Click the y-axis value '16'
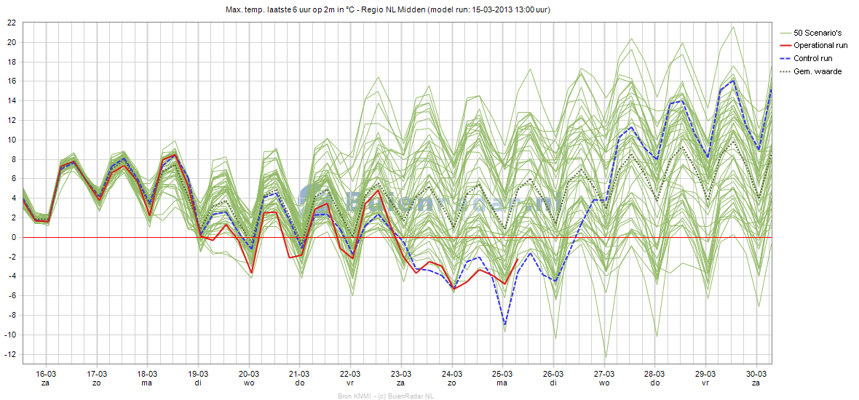 pyautogui.click(x=11, y=81)
